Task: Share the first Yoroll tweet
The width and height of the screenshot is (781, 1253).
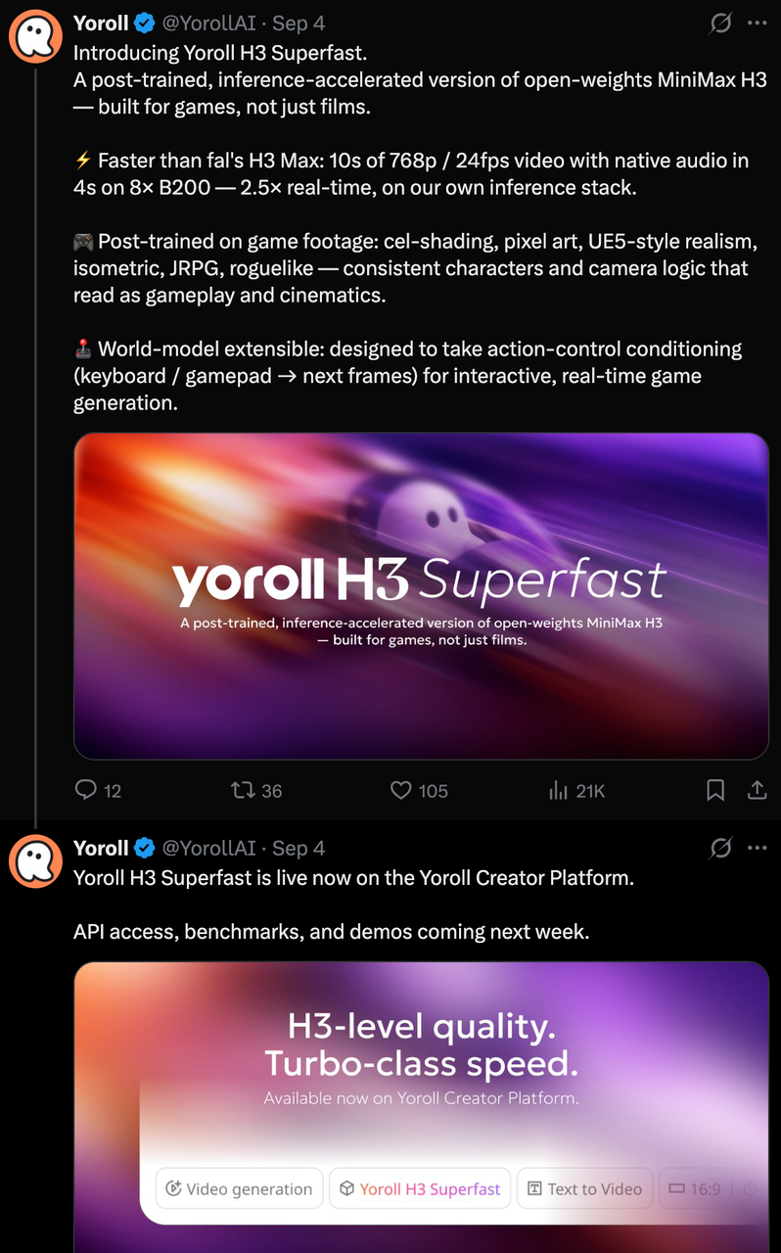Action: (x=757, y=791)
